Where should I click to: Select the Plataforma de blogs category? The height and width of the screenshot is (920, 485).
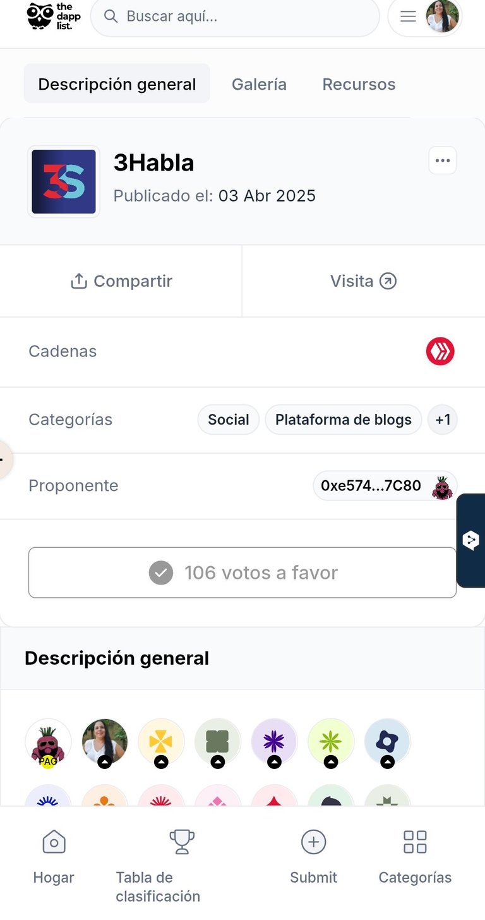tap(344, 420)
